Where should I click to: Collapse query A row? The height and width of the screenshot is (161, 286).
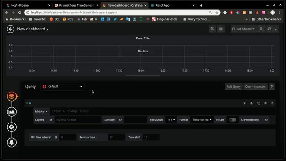coord(27,103)
